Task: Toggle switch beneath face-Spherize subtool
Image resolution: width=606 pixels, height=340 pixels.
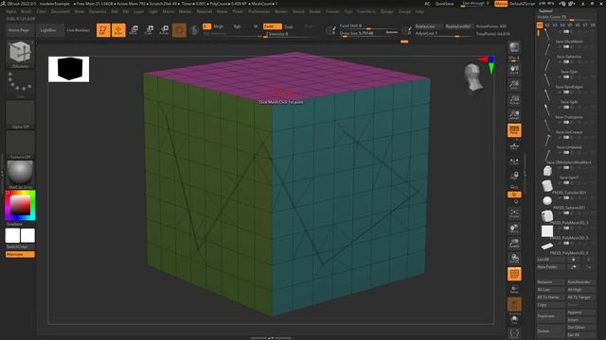Action: [x=566, y=61]
